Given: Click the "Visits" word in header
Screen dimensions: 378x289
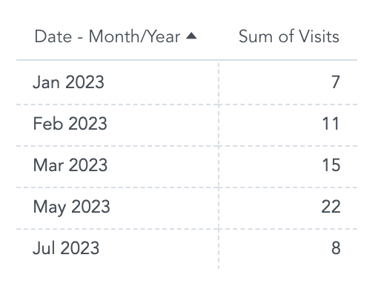Looking at the screenshot, I should (319, 36).
